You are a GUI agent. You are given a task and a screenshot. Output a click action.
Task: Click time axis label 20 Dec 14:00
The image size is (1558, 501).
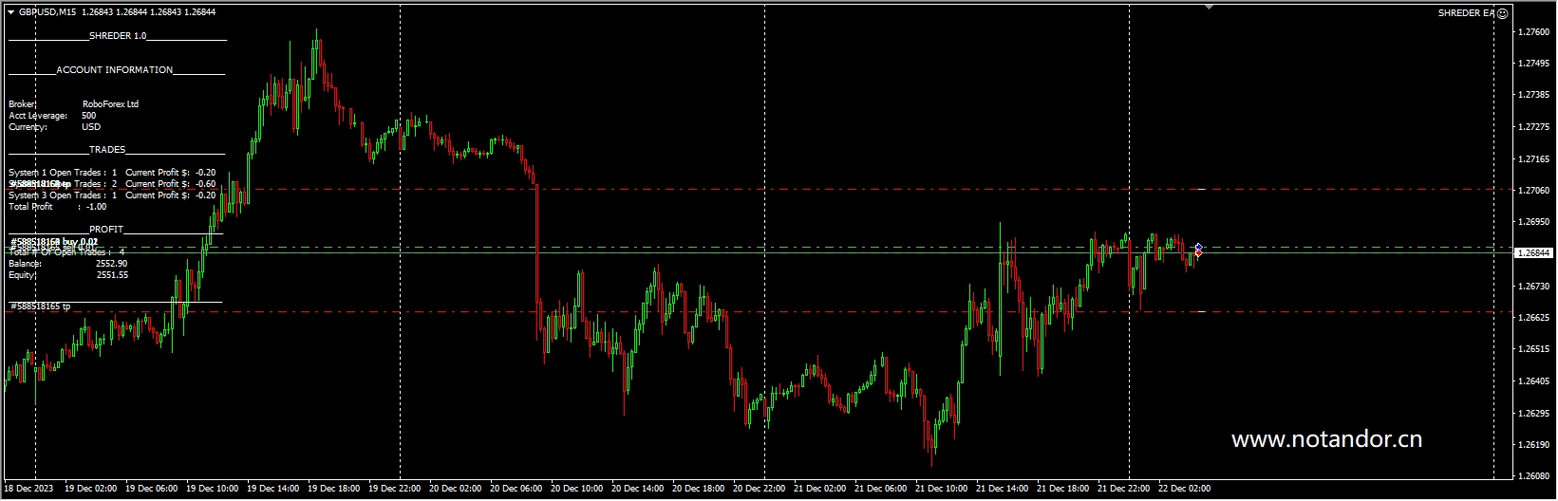[637, 489]
